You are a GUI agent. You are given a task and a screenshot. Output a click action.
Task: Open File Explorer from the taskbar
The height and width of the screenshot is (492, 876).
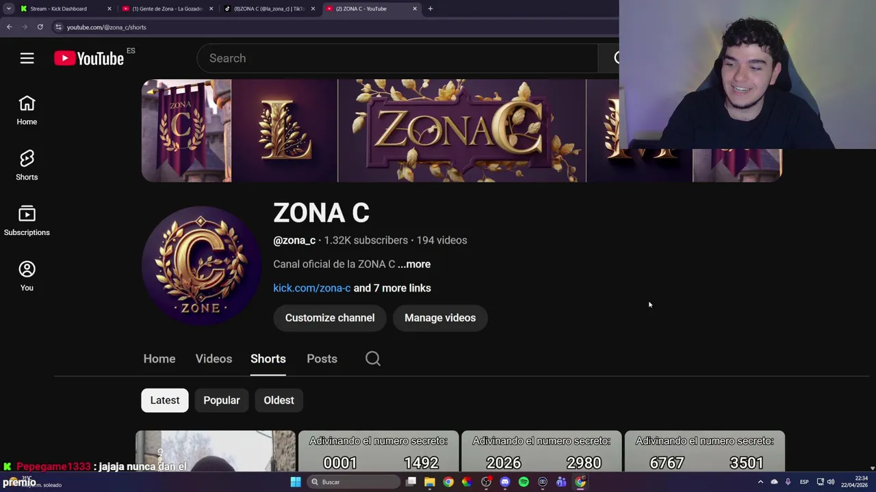pos(430,482)
